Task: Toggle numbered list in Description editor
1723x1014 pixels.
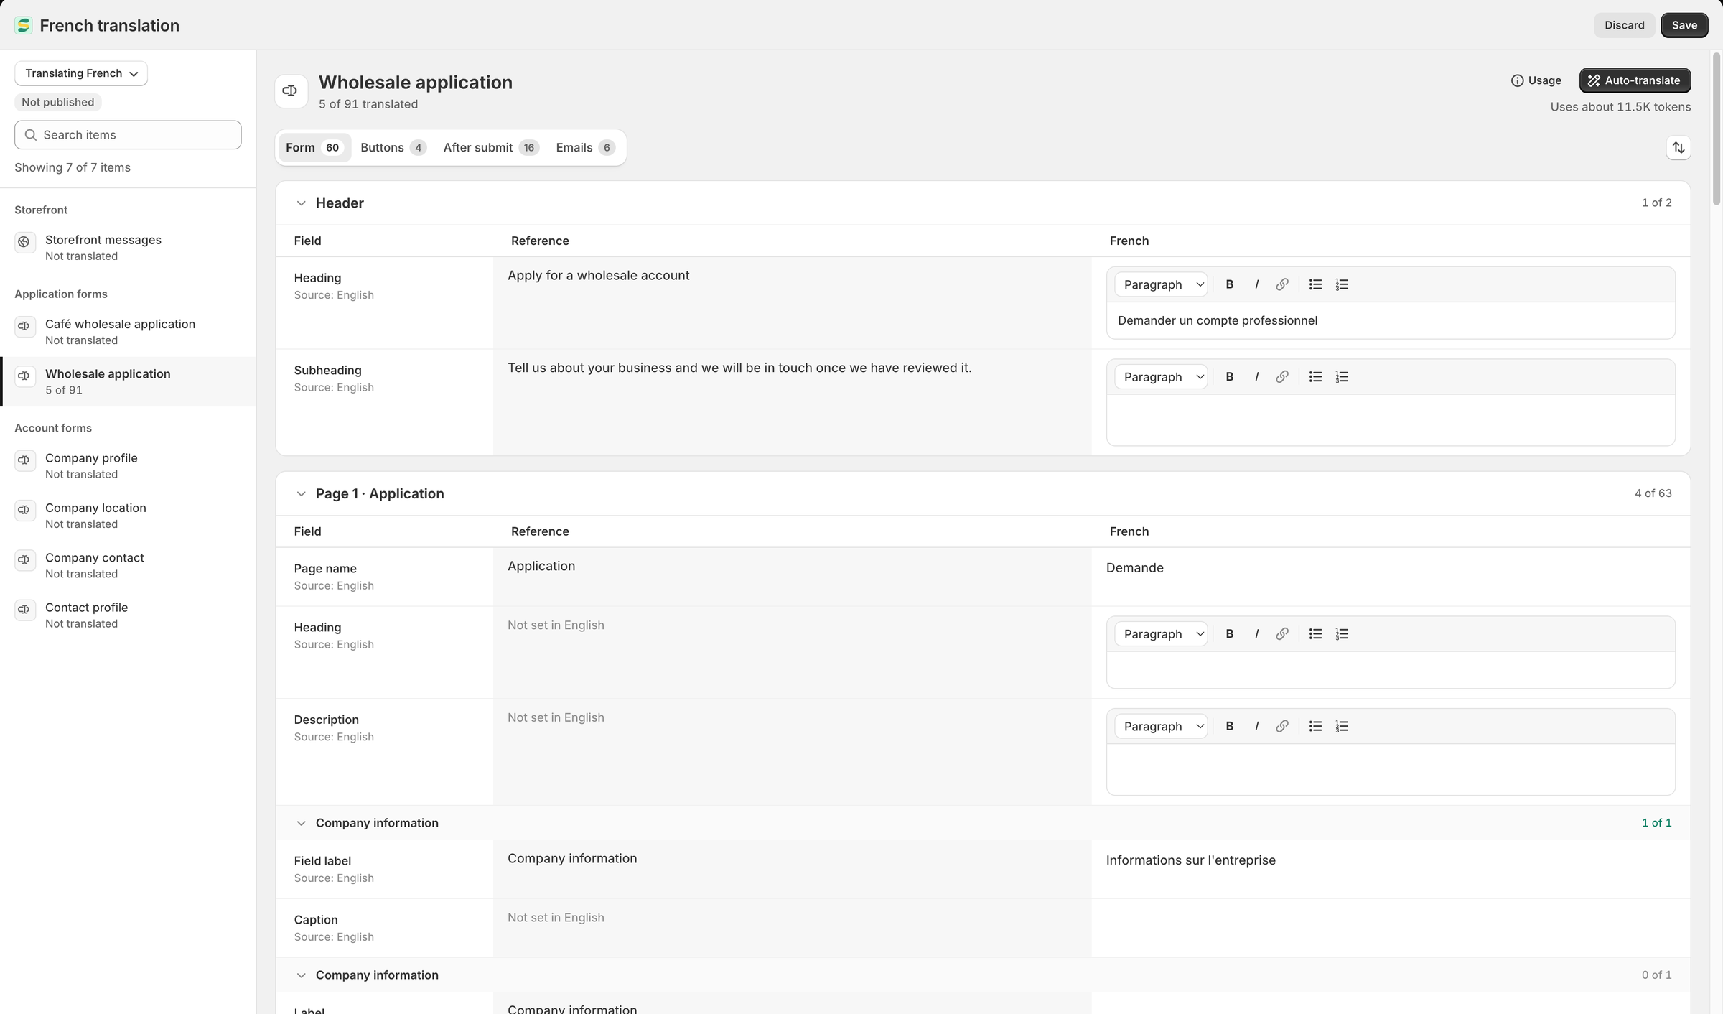Action: (1342, 726)
